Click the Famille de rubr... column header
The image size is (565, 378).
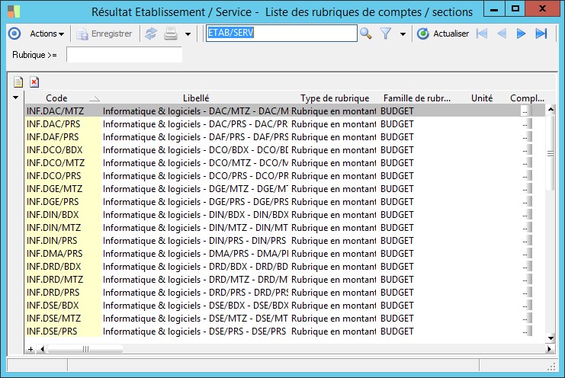[417, 98]
